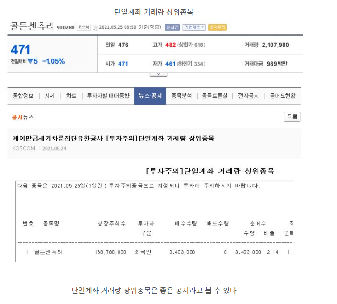
Task: Click the stock code 900280
Action: (x=66, y=27)
